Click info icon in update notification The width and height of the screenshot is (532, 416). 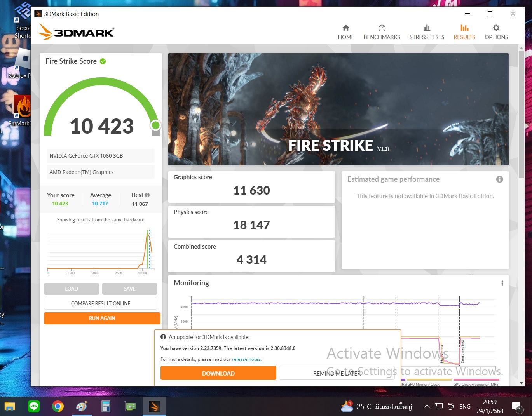[163, 337]
